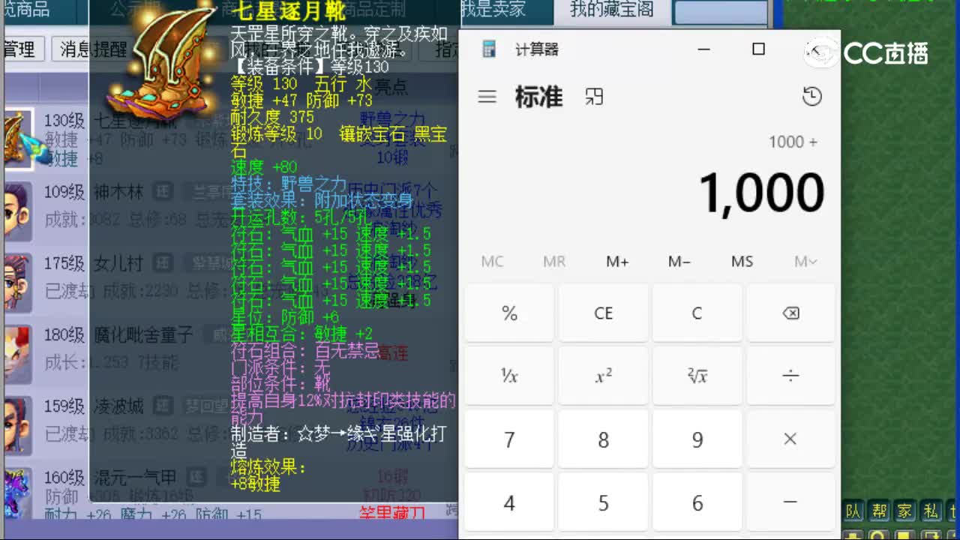Maximize the calculator window
The height and width of the screenshot is (540, 960).
(758, 49)
